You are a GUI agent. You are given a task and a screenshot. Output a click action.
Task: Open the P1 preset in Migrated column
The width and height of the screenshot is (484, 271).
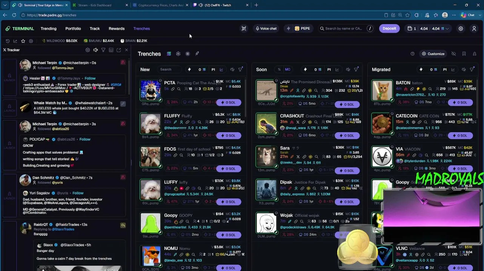(x=445, y=70)
